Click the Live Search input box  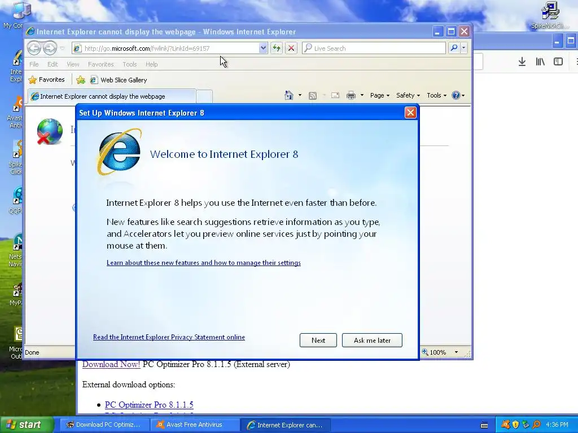pyautogui.click(x=374, y=48)
